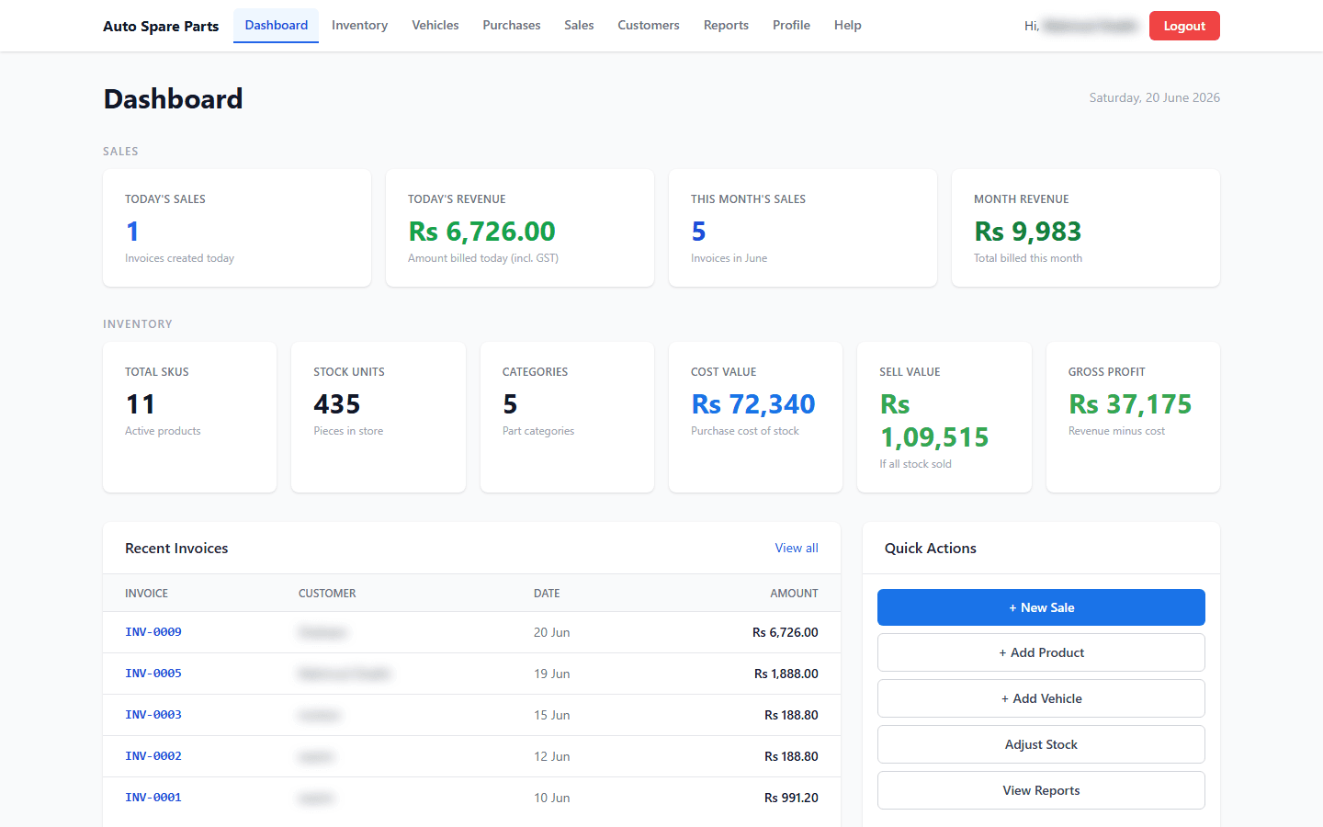Start a New Sale

click(1041, 607)
